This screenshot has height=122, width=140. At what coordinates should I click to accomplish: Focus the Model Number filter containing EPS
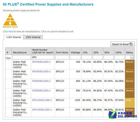pyautogui.click(x=43, y=57)
